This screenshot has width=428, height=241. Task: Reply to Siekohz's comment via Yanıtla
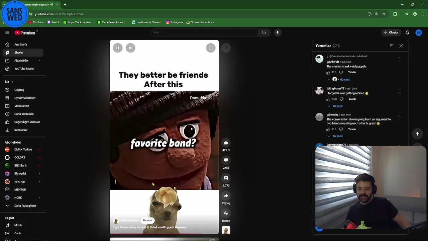point(352,129)
